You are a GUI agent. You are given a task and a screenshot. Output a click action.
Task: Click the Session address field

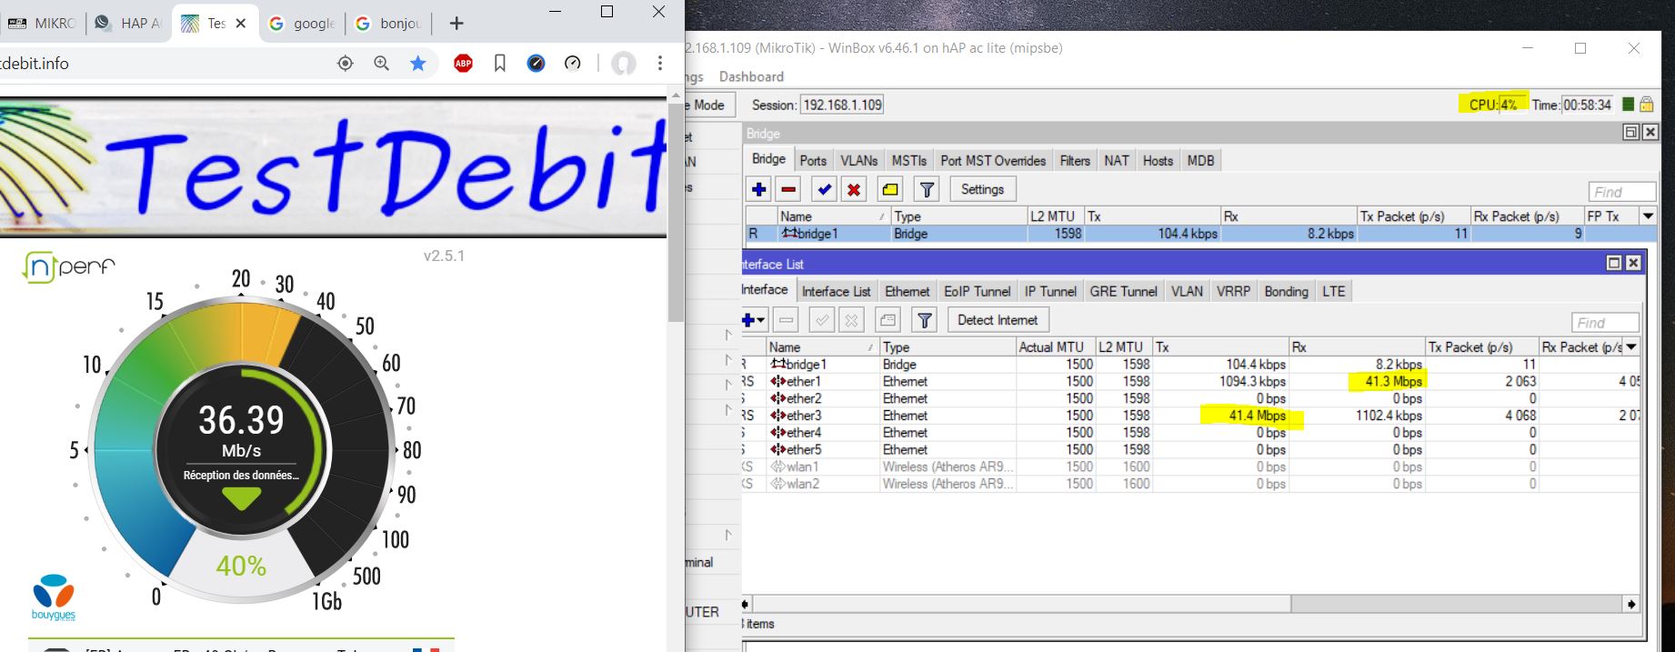(842, 105)
